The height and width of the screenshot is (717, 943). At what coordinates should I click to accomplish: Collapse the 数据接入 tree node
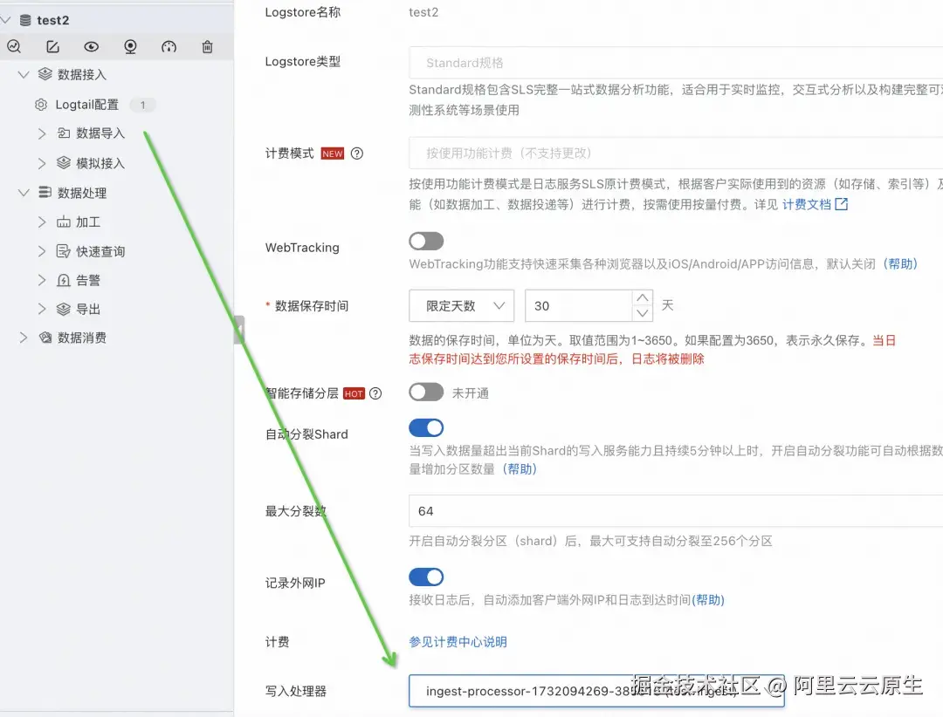(23, 74)
